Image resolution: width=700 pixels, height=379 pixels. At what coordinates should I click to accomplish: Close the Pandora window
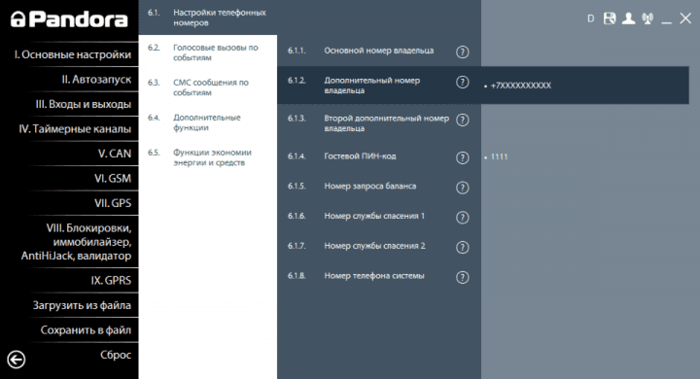coord(685,18)
